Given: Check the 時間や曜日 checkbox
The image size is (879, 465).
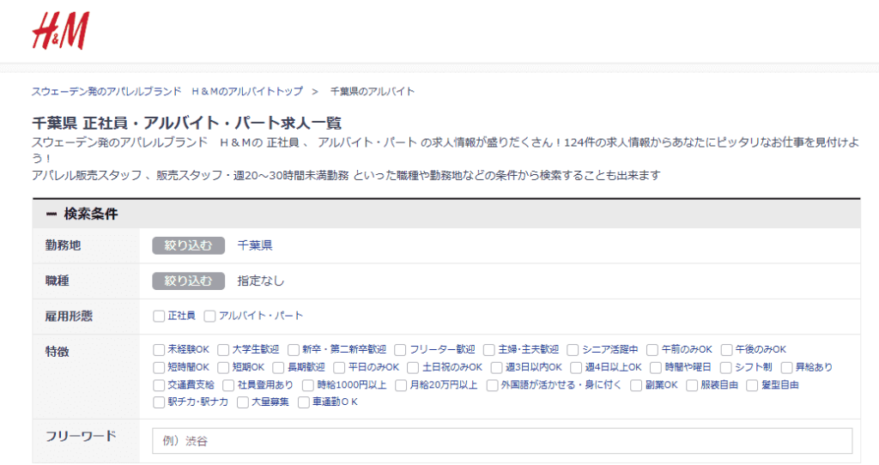Looking at the screenshot, I should coord(655,367).
